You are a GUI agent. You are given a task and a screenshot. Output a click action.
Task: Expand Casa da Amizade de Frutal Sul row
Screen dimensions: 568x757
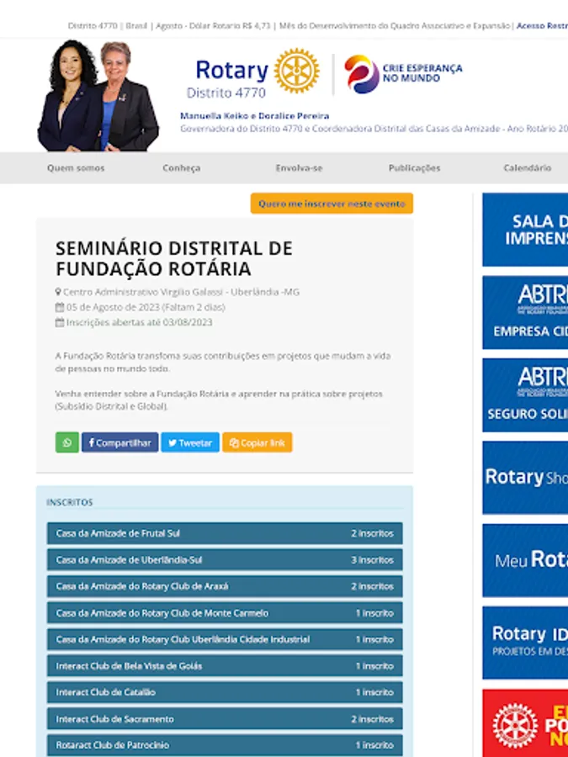(x=225, y=533)
